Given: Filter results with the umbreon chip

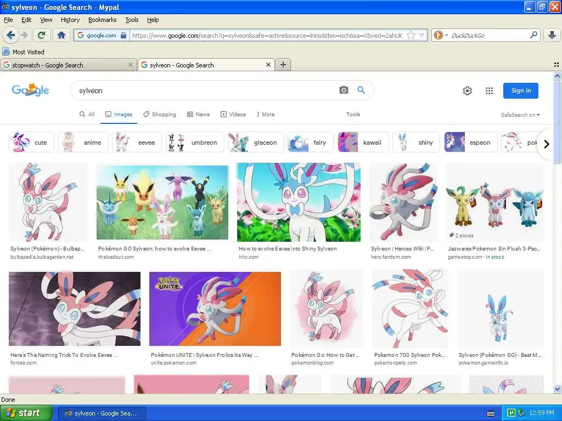Looking at the screenshot, I should point(195,142).
